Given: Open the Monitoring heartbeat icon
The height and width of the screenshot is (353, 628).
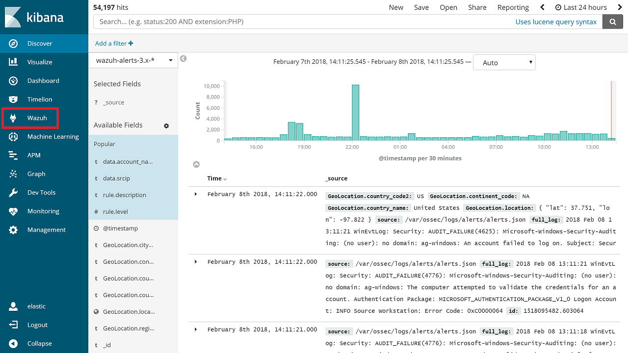Looking at the screenshot, I should coord(13,211).
